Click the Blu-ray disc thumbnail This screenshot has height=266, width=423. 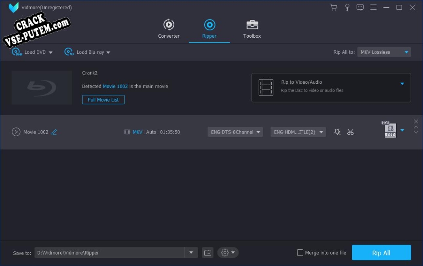click(x=42, y=87)
